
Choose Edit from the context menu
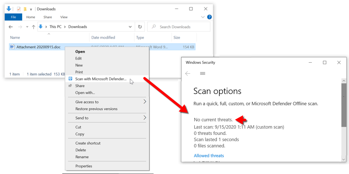[107, 58]
